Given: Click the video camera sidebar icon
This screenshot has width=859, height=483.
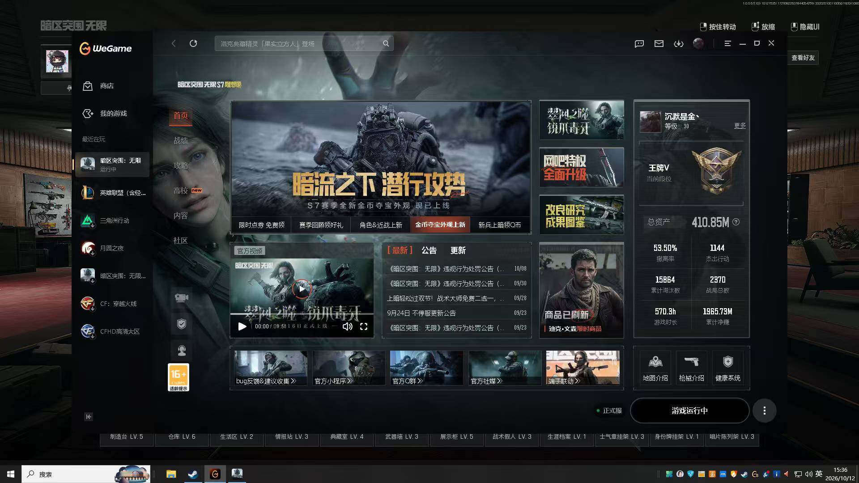Looking at the screenshot, I should (181, 298).
